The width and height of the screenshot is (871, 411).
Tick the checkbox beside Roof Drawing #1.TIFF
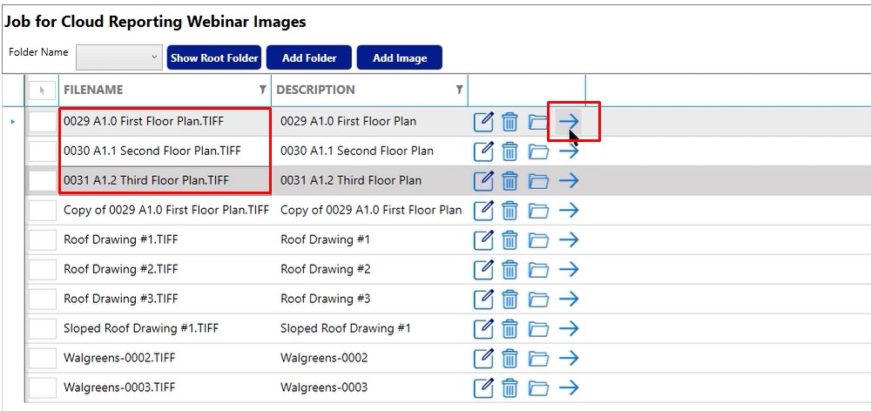(x=42, y=240)
